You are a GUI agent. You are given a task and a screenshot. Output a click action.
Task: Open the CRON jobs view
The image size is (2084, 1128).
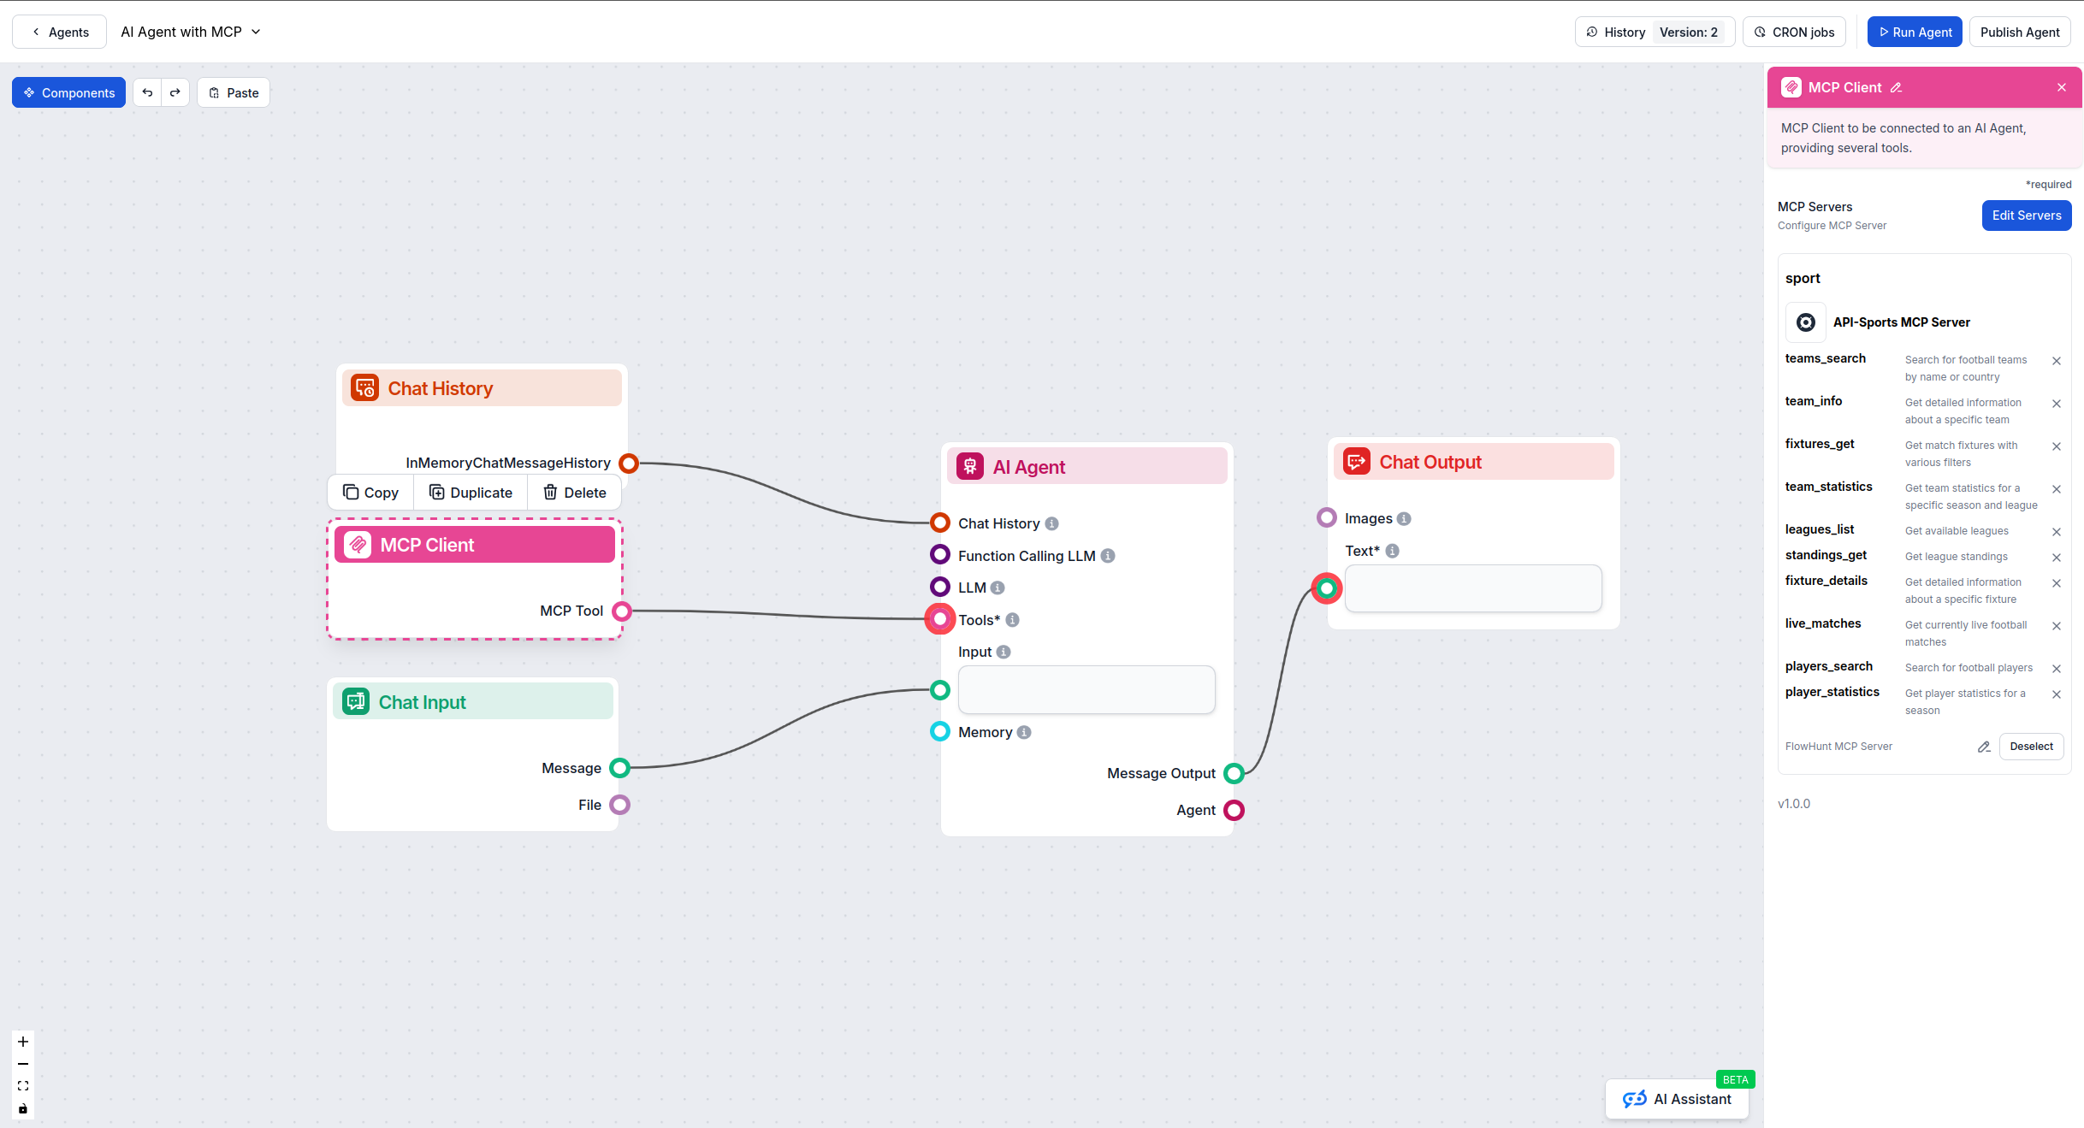(1794, 32)
